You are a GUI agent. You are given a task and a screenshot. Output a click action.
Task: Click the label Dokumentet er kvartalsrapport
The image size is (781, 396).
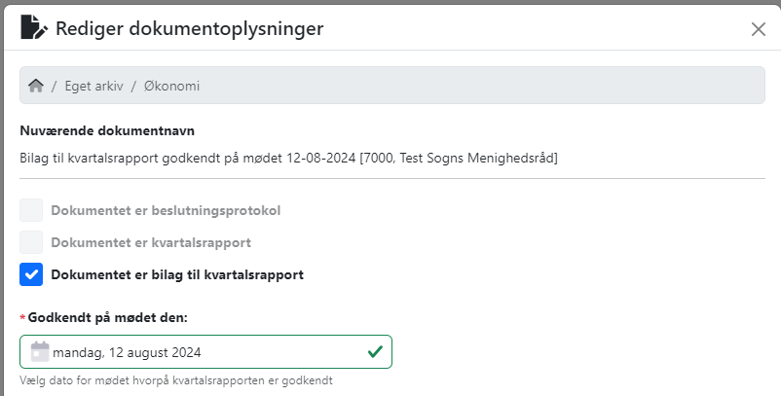point(151,243)
